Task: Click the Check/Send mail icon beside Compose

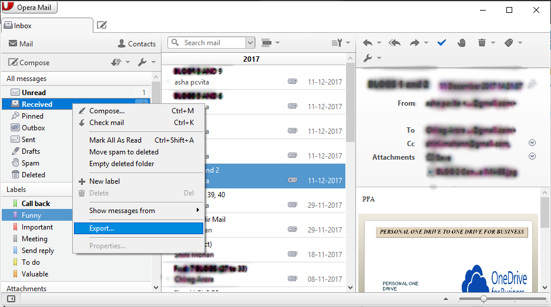Action: click(116, 62)
